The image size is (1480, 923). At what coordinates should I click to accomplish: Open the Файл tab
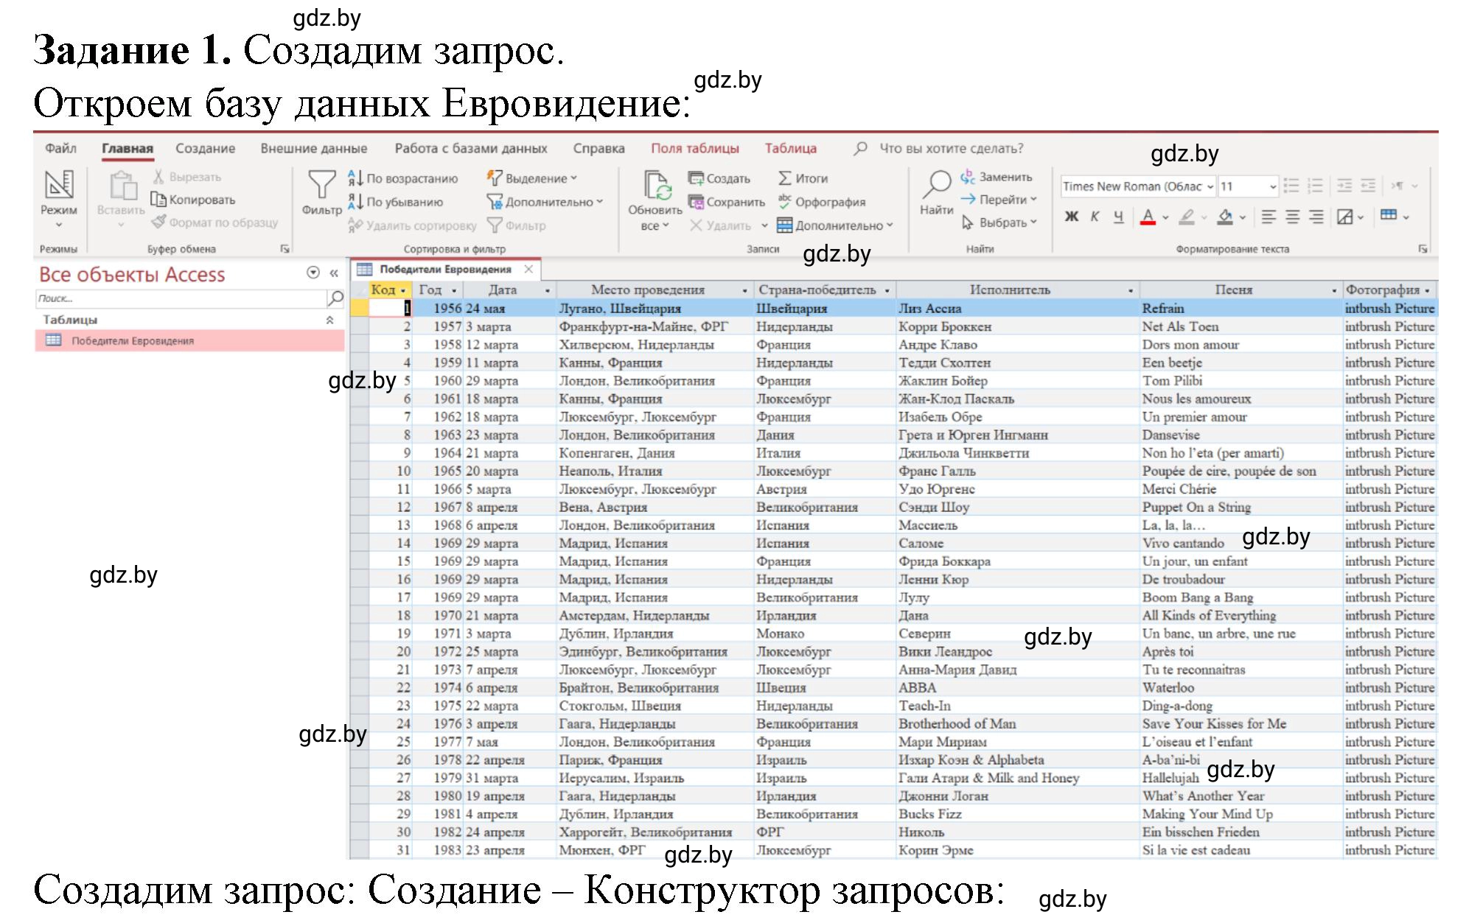[60, 148]
